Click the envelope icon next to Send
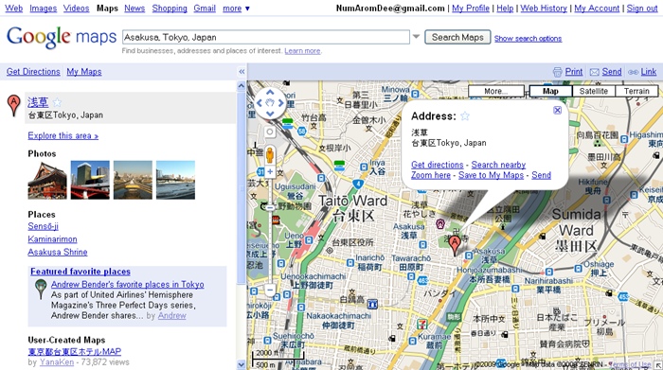 (595, 72)
